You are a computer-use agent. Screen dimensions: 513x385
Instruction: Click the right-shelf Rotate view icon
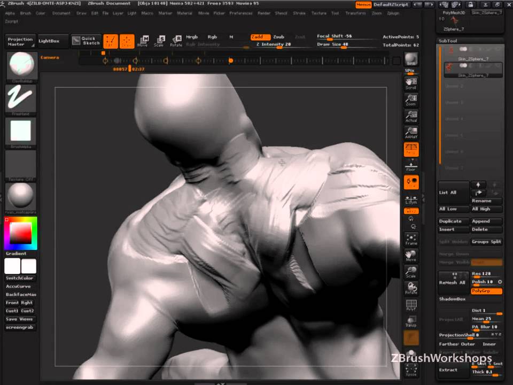[411, 288]
